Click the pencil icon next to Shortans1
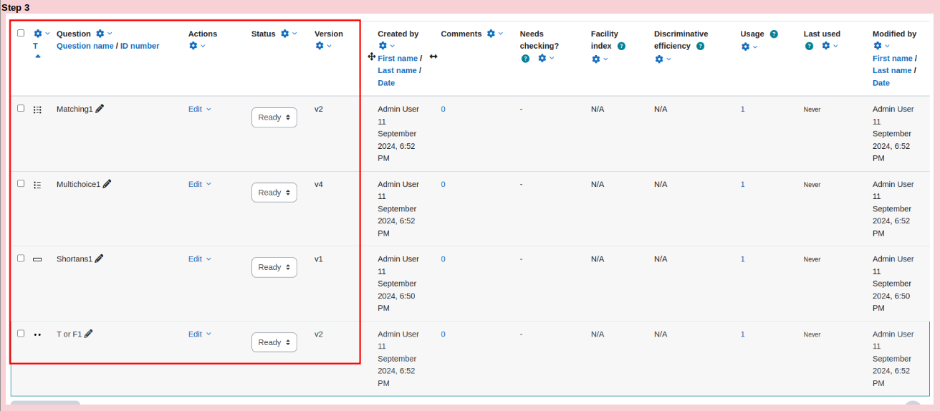The image size is (940, 411). pyautogui.click(x=99, y=258)
